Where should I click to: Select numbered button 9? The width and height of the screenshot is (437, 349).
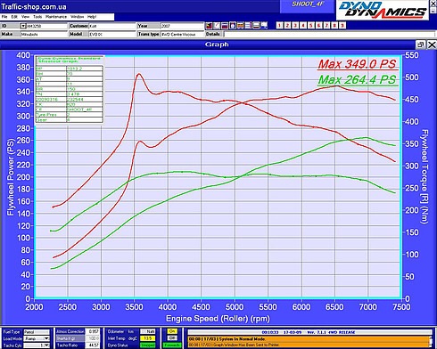[x=342, y=26]
